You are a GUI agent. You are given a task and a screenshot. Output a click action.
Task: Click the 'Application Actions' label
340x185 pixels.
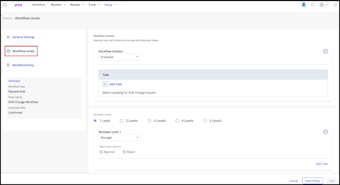(110, 147)
